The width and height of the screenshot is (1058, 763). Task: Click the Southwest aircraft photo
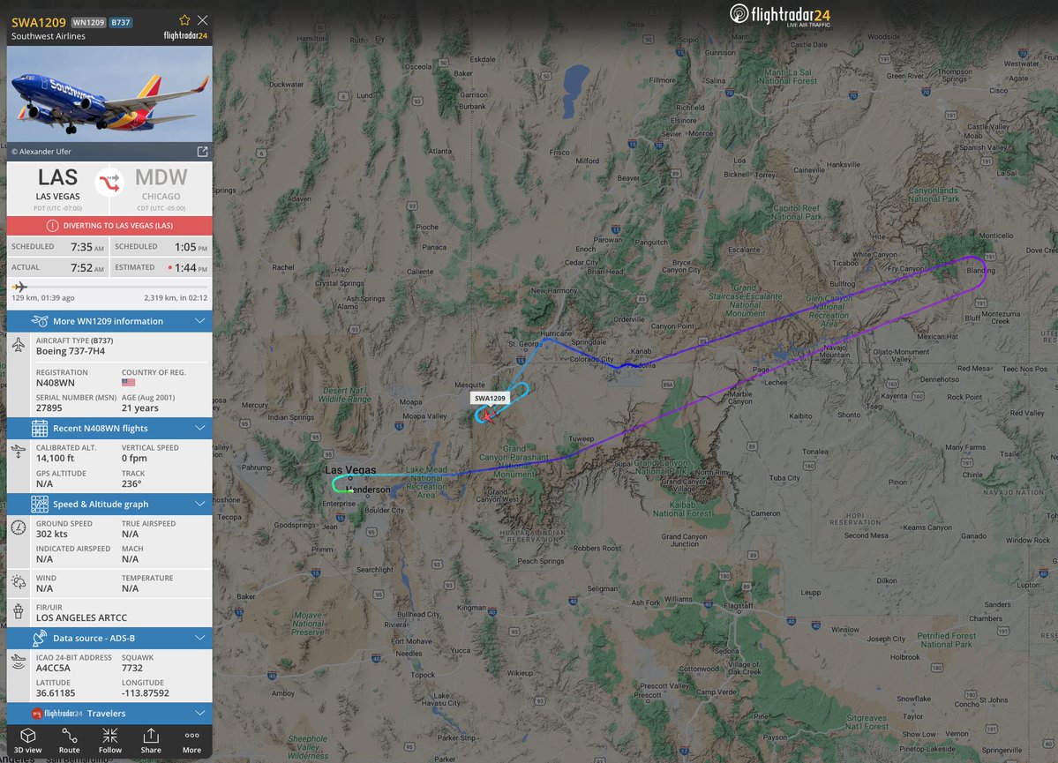[x=109, y=94]
